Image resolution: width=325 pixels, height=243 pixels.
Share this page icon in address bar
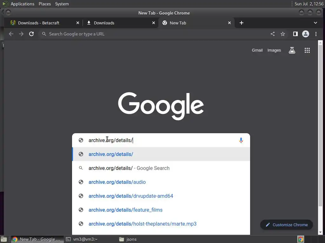coord(273,34)
